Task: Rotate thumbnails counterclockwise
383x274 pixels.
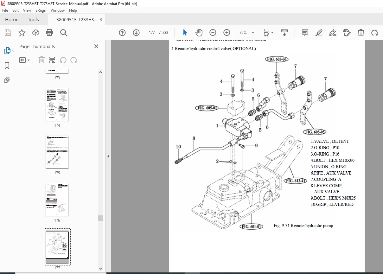Action: coord(63,60)
